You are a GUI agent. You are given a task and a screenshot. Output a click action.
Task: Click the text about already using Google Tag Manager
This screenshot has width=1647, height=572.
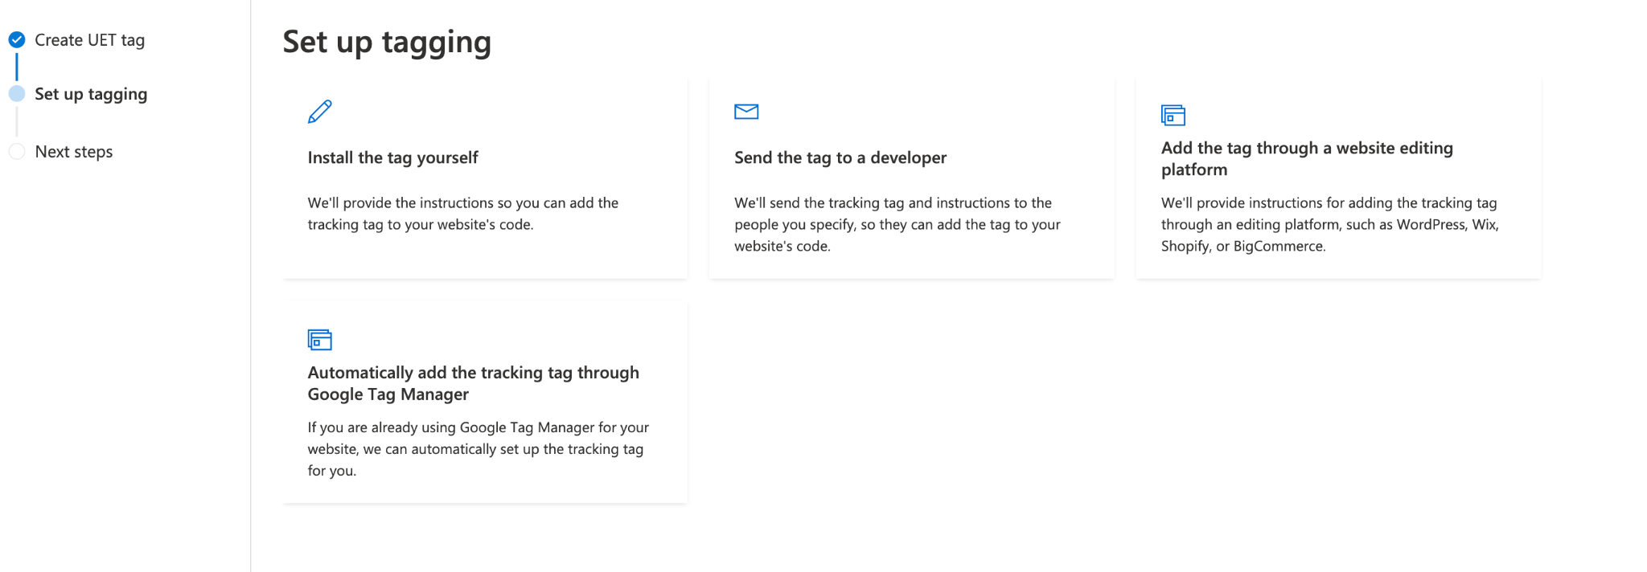coord(478,449)
